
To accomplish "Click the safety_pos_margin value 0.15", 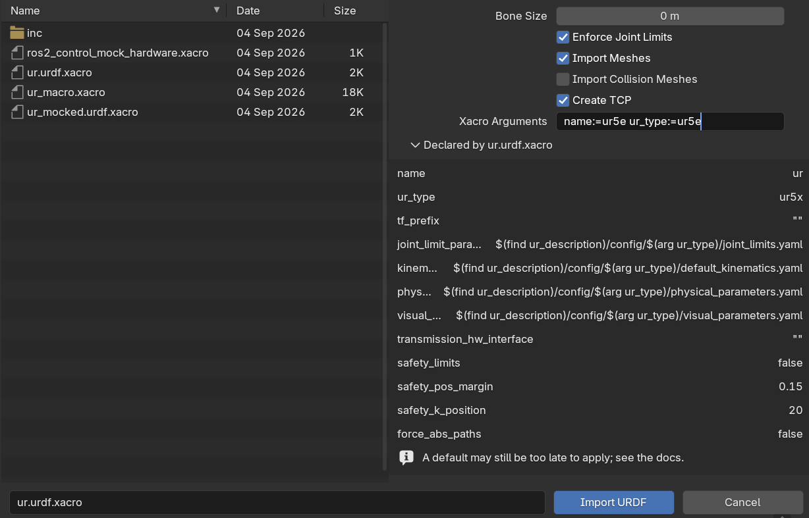I will click(x=791, y=387).
